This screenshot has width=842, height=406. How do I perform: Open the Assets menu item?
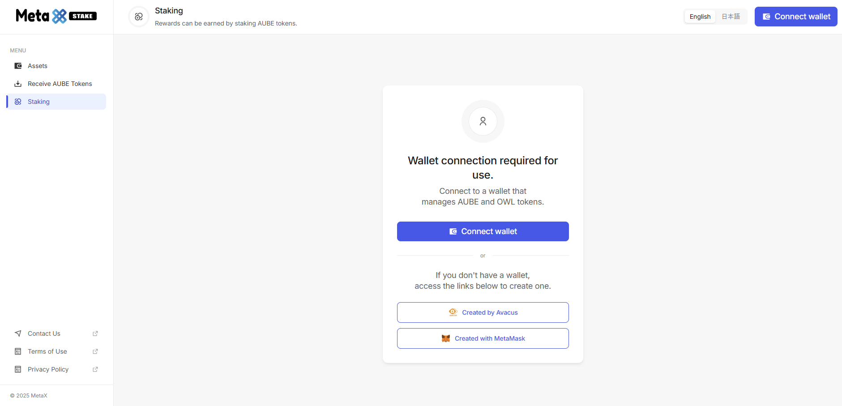[38, 66]
